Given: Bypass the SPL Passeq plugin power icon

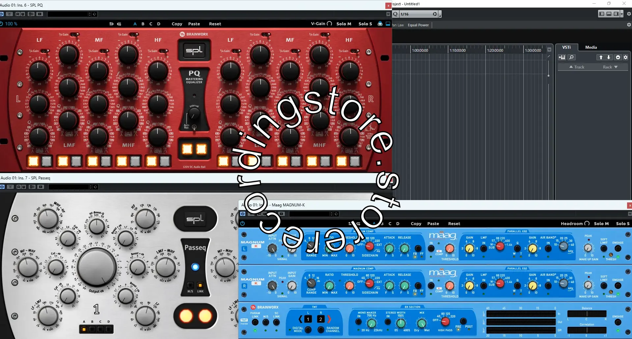Looking at the screenshot, I should [x=2, y=187].
